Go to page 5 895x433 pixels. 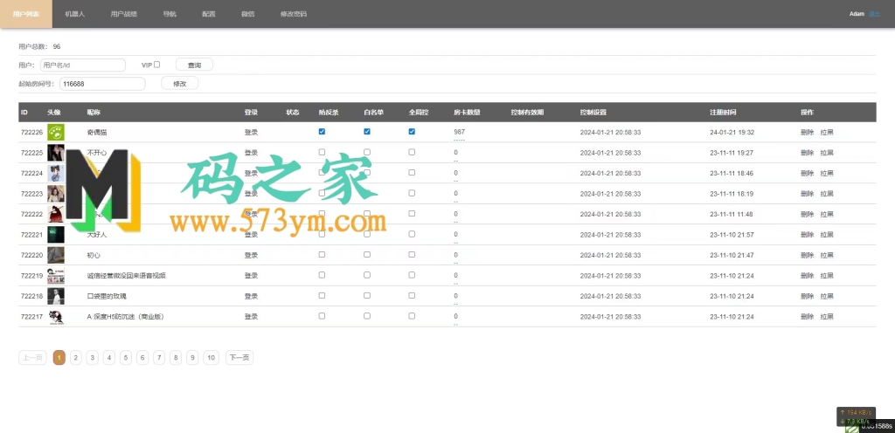pos(126,358)
